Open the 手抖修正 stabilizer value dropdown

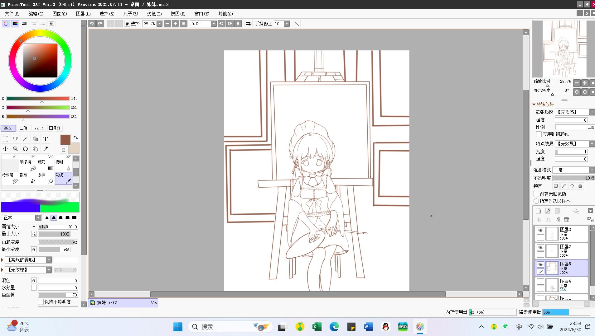tap(287, 24)
